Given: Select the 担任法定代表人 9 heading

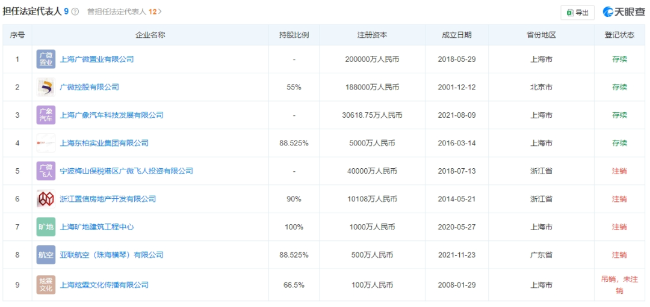Looking at the screenshot, I should pyautogui.click(x=36, y=11).
